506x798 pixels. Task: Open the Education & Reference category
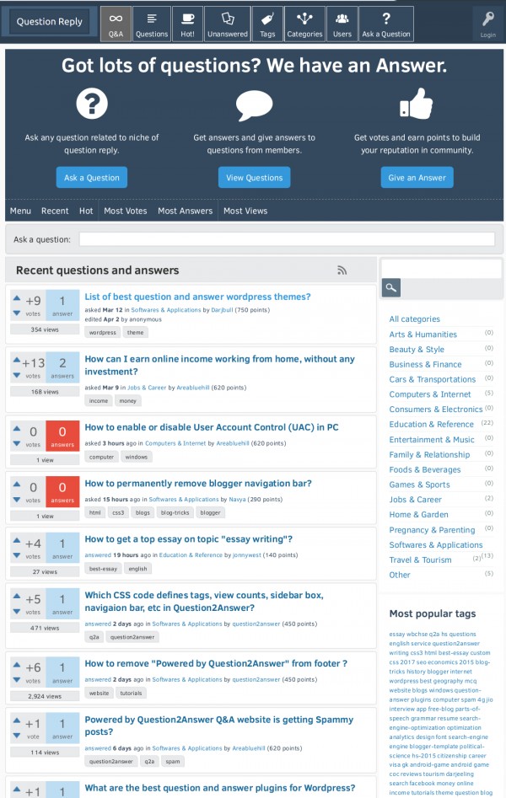[431, 425]
